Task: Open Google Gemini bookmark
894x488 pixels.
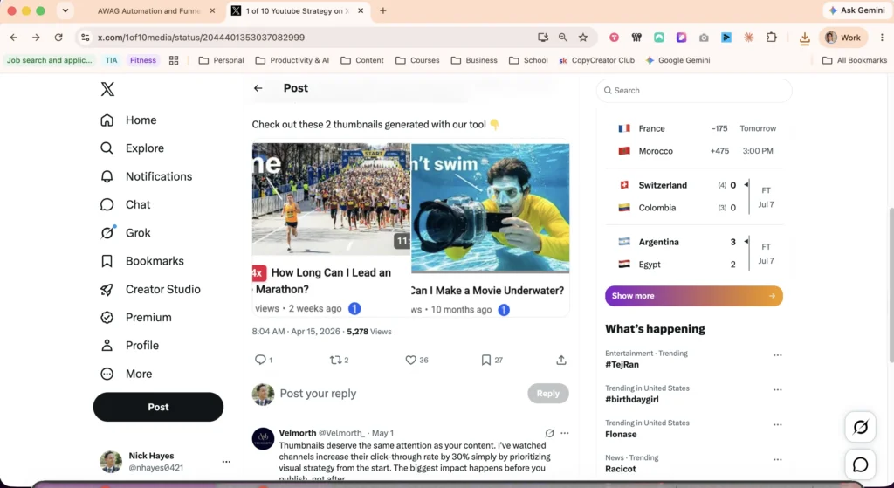Action: coord(677,60)
